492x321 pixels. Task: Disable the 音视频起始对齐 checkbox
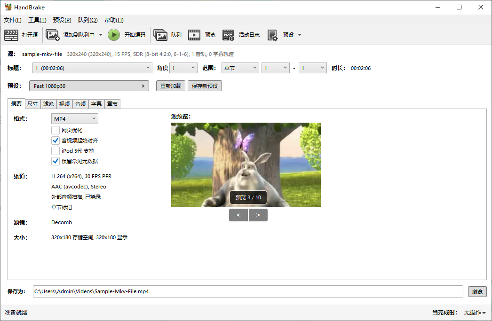pyautogui.click(x=56, y=140)
